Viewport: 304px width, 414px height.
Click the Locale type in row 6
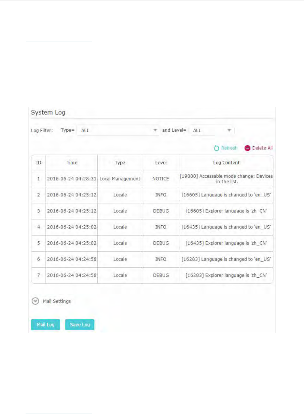click(120, 259)
